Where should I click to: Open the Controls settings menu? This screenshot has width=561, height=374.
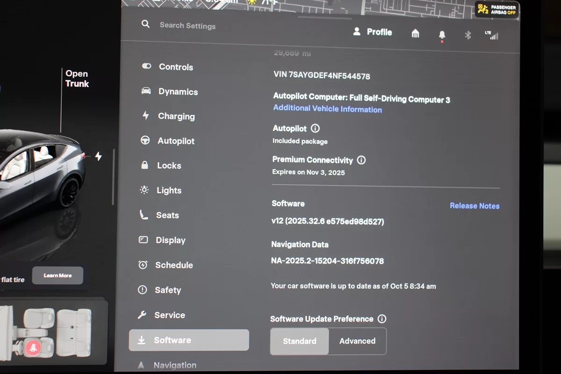[175, 67]
